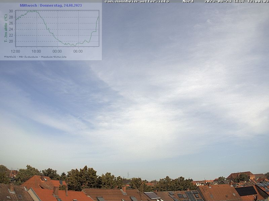Viewport: 269px width, 201px height.
Task: Click the solar panel array on center roof
Action: 188,196
